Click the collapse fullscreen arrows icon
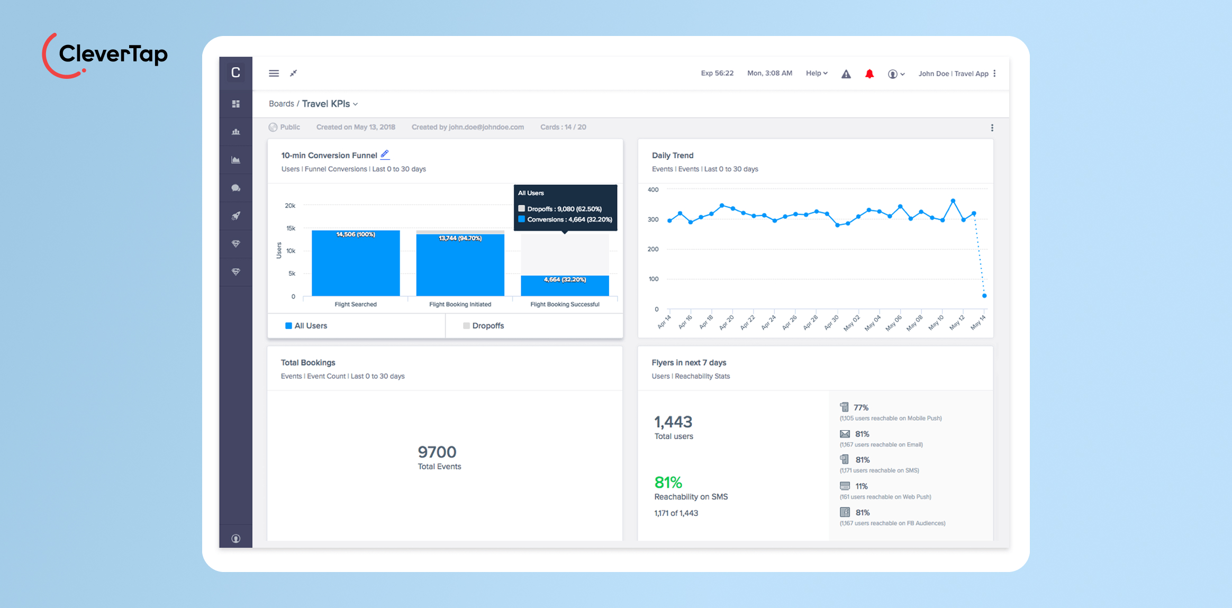This screenshot has width=1232, height=608. click(294, 74)
